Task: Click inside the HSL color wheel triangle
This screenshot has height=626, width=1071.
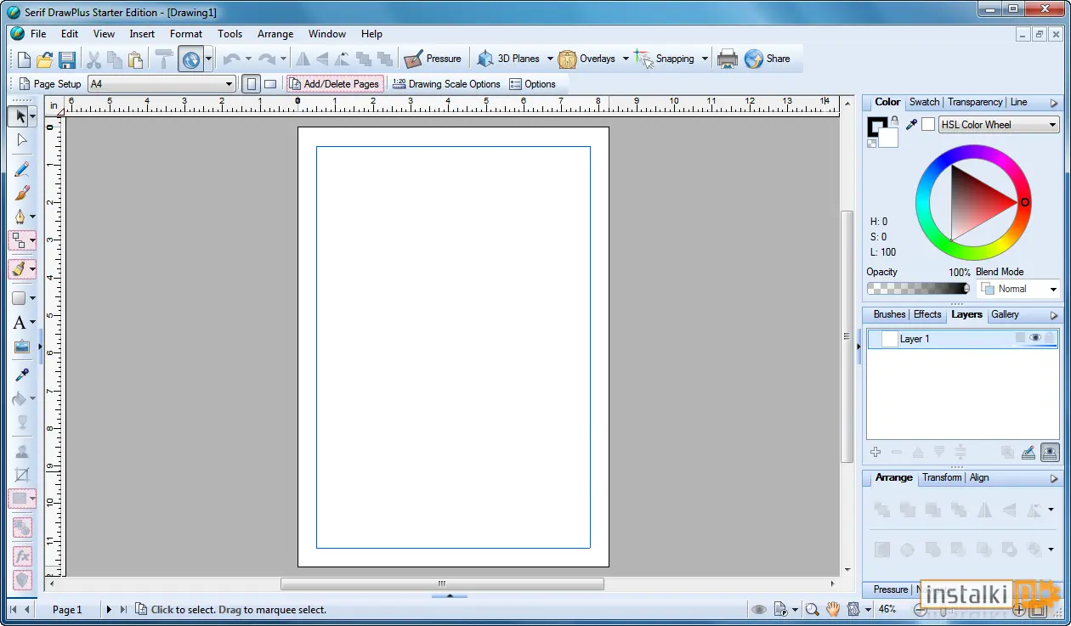Action: click(975, 201)
